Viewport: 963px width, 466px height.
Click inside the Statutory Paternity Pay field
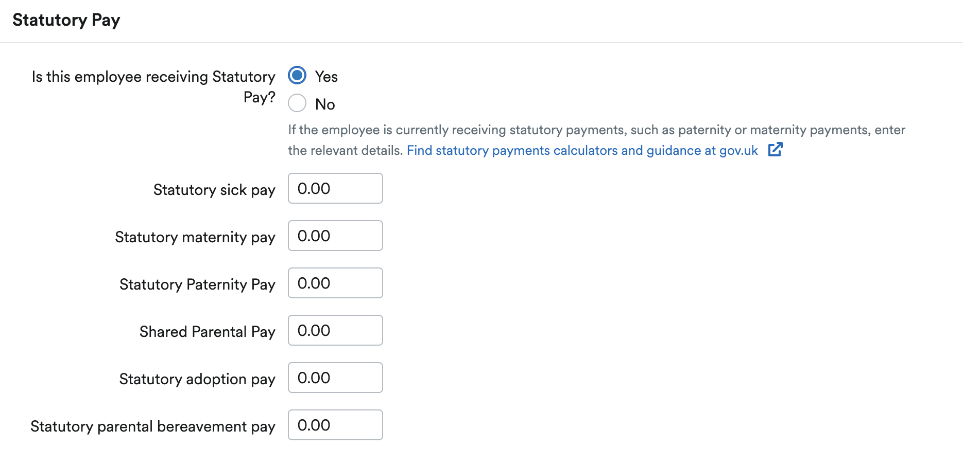(335, 283)
